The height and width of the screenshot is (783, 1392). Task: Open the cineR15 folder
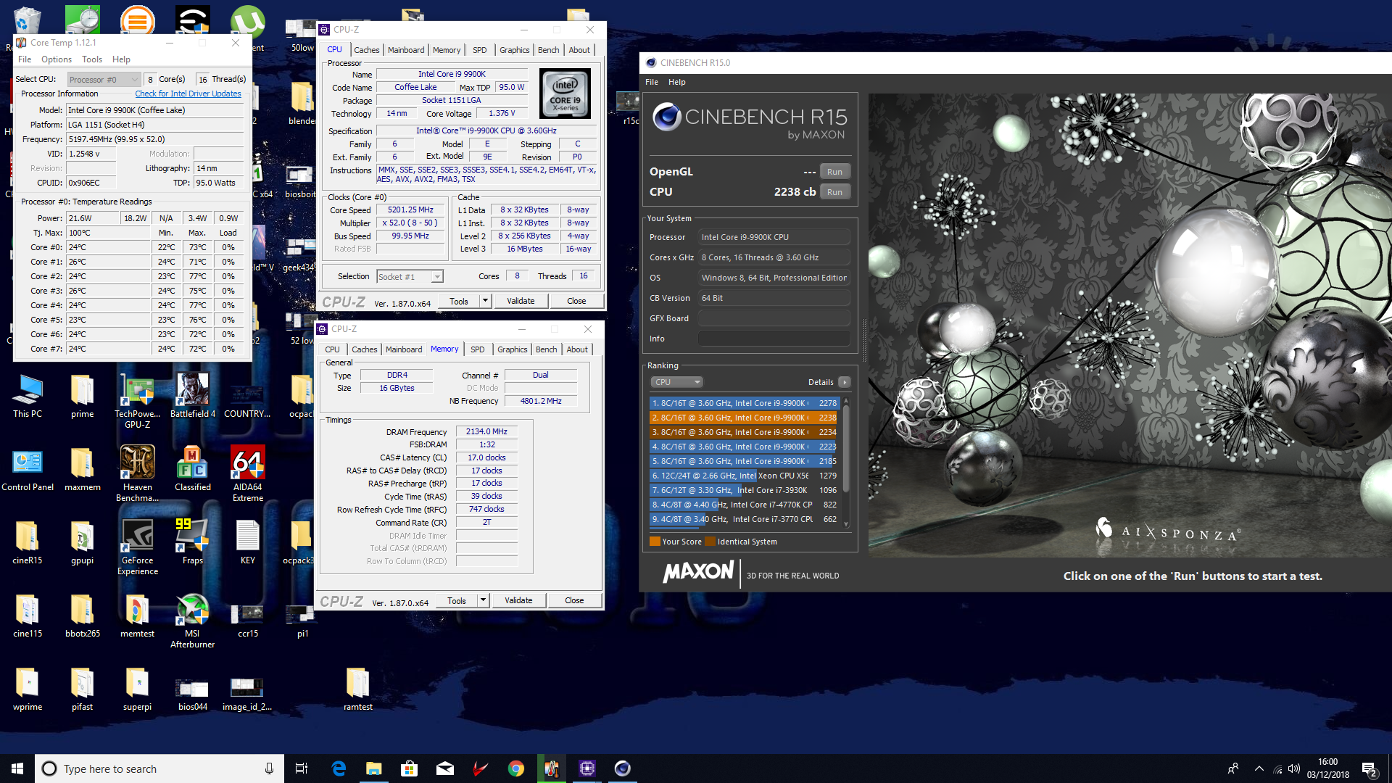tap(28, 543)
